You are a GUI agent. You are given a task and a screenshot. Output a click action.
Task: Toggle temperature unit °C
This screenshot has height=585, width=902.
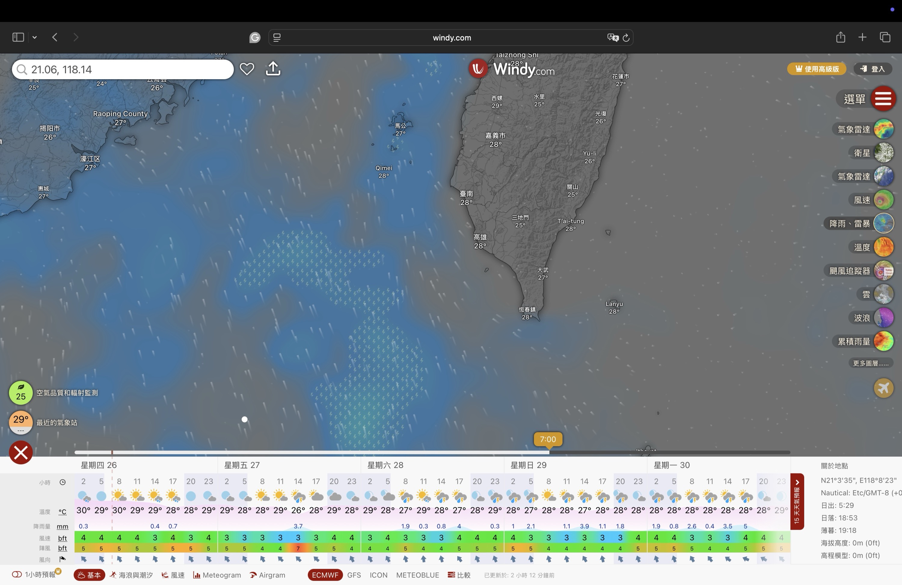[x=63, y=512]
